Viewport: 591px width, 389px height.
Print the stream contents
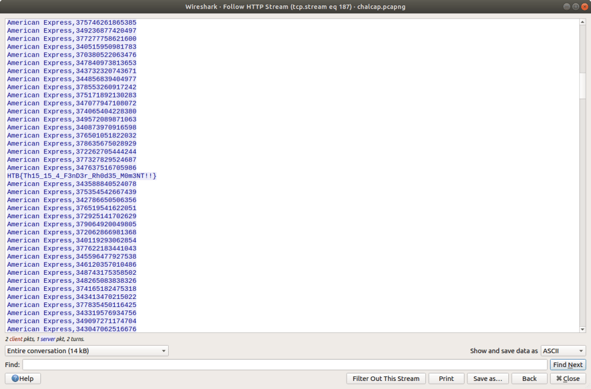coord(446,379)
